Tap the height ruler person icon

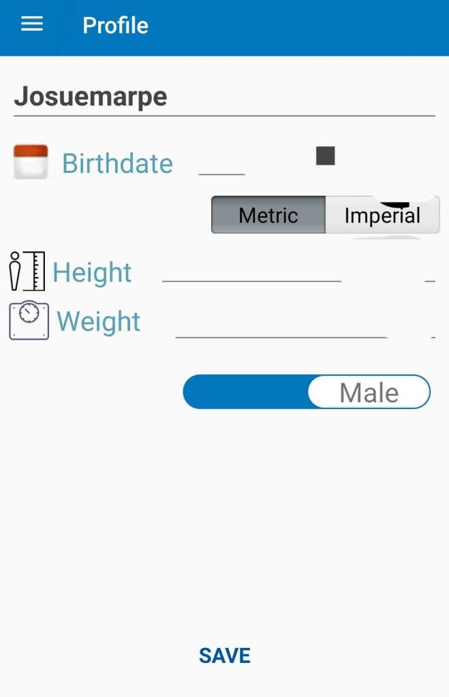pyautogui.click(x=27, y=271)
